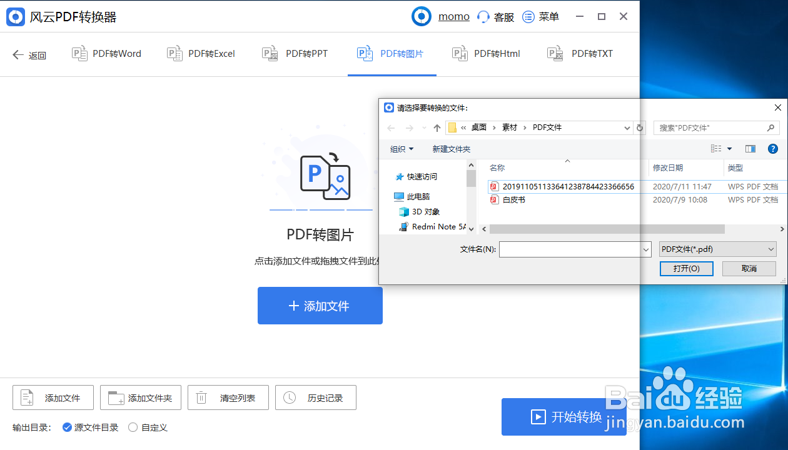This screenshot has height=450, width=788.
Task: Select 自定义 output directory option
Action: pos(148,427)
